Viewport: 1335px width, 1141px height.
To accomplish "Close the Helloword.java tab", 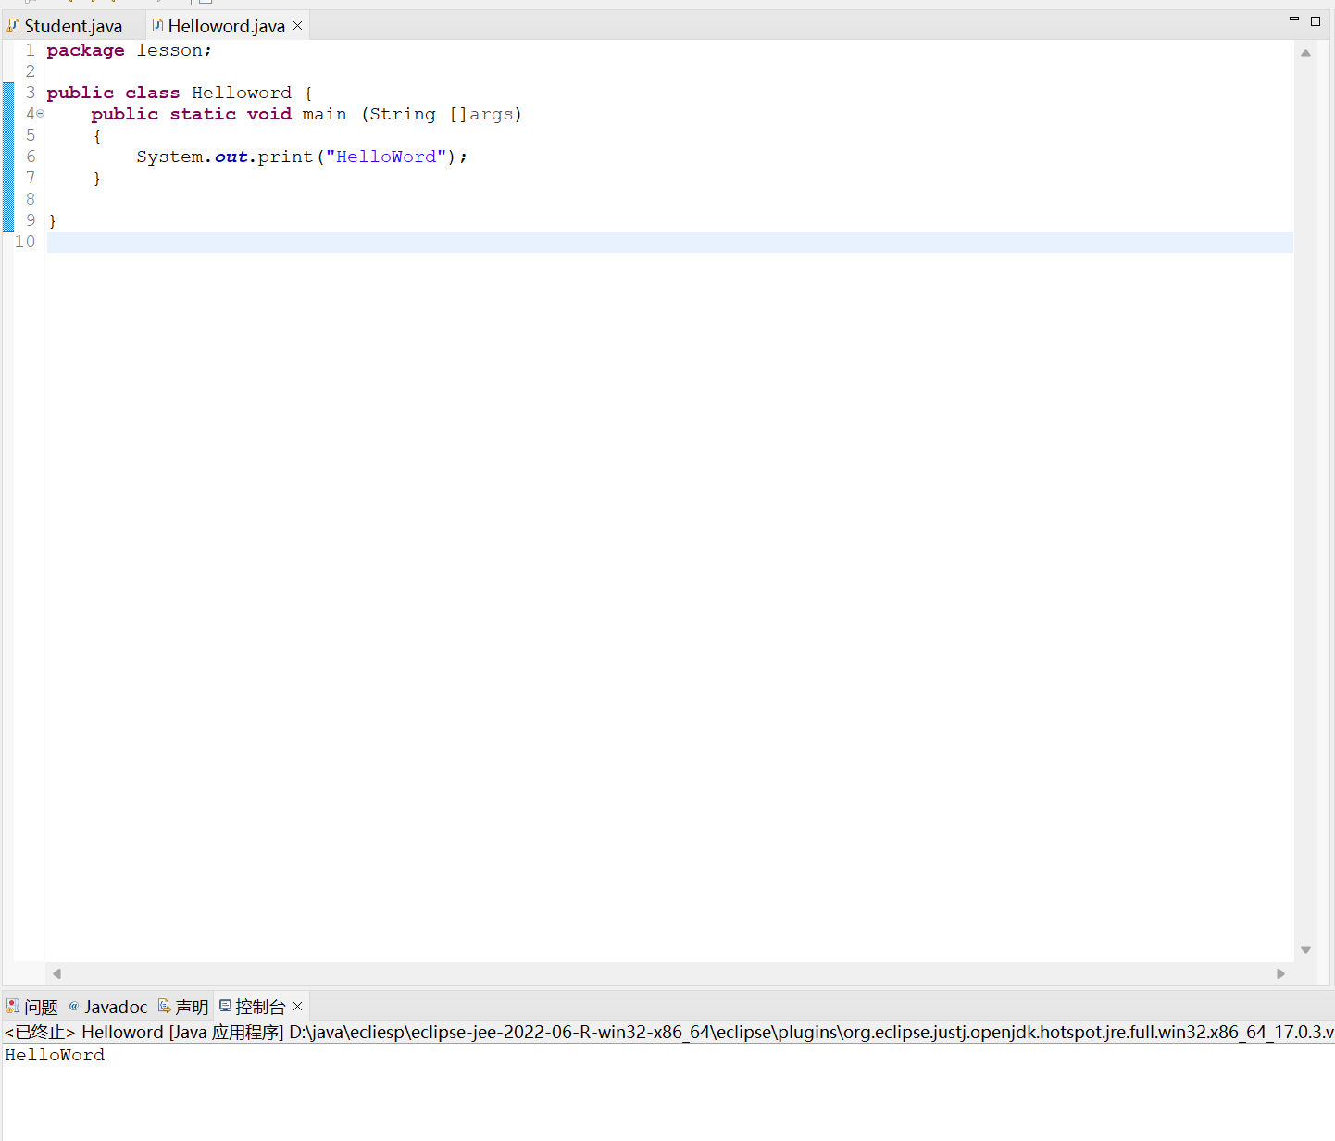I will [298, 26].
